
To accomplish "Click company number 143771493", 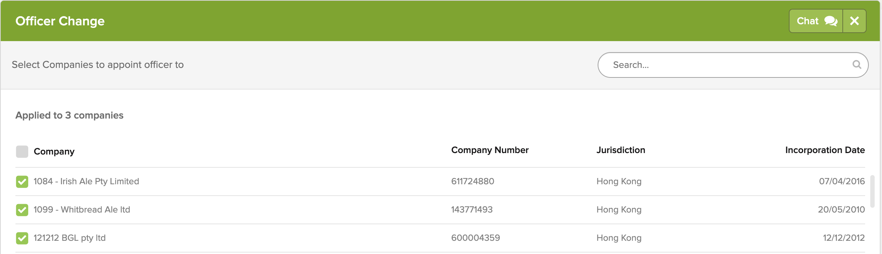I will 472,210.
